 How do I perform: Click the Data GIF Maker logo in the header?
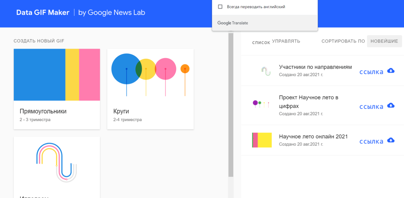click(x=43, y=12)
